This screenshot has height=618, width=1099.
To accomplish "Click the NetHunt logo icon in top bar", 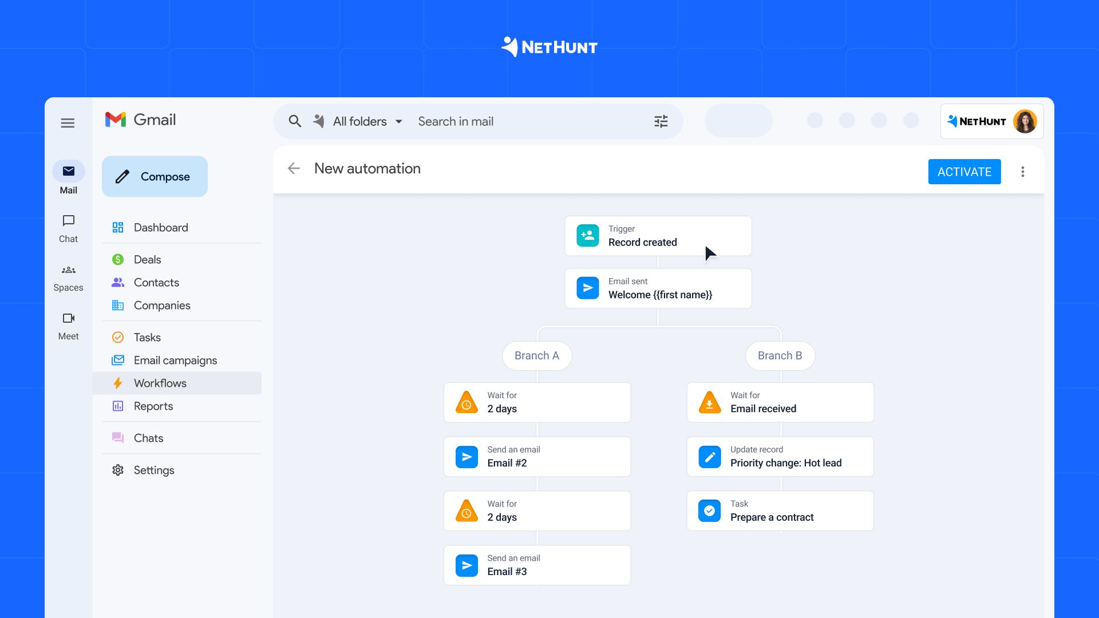I will [x=952, y=121].
